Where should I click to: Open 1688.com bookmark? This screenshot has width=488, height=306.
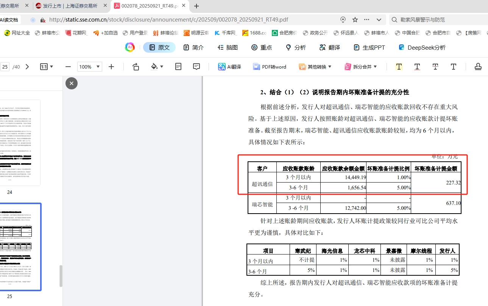click(254, 33)
